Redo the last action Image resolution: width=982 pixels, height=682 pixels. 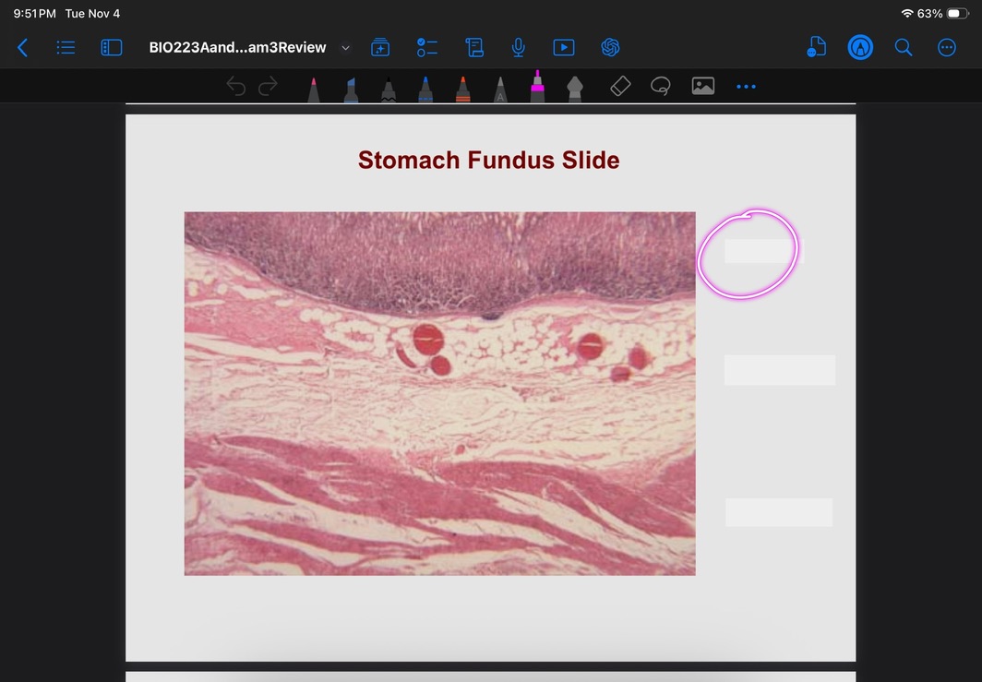click(268, 87)
